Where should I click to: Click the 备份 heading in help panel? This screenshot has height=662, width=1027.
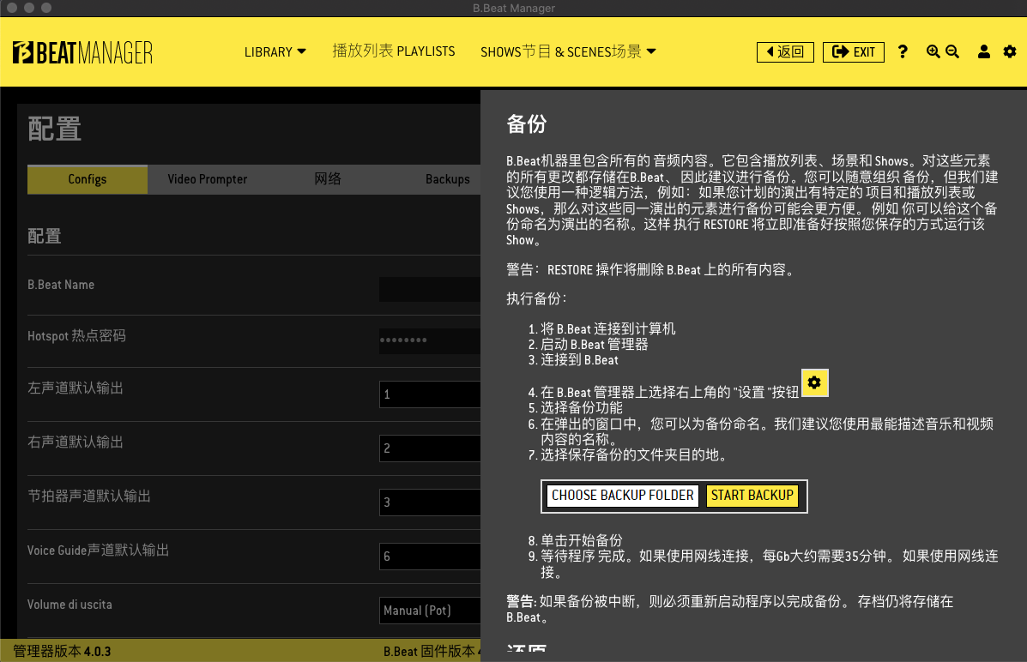tap(527, 123)
